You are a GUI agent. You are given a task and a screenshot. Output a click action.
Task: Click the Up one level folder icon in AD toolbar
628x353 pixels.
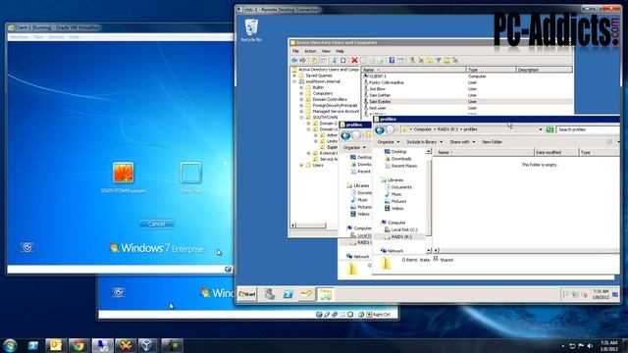314,61
